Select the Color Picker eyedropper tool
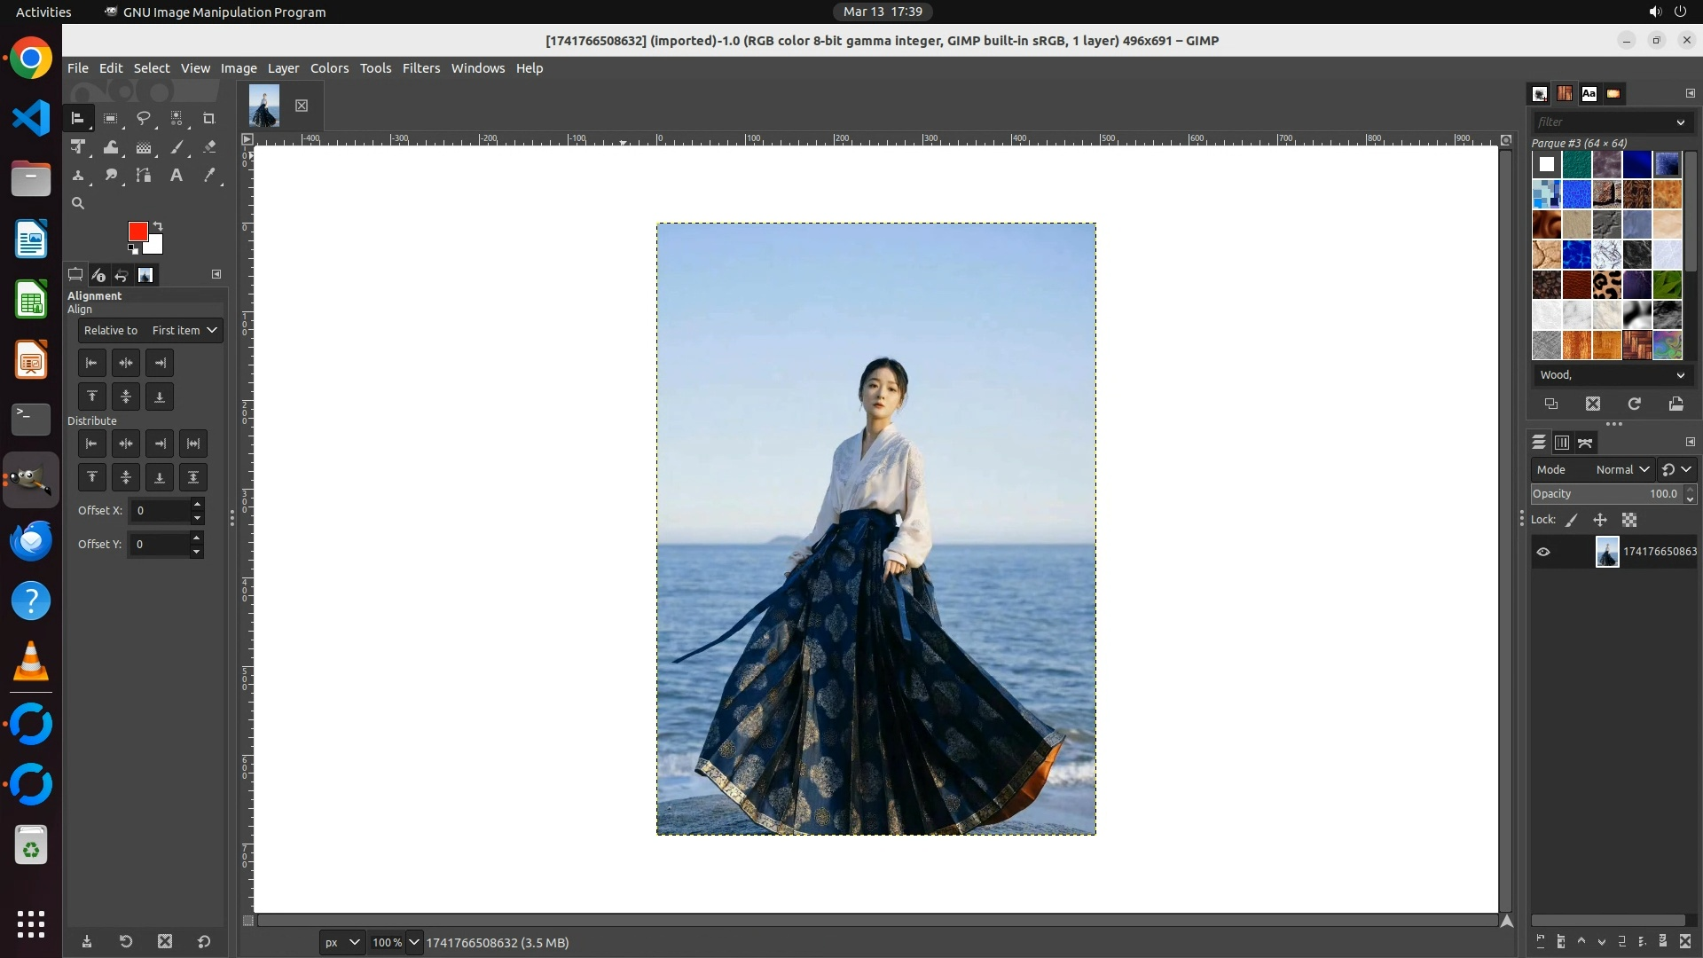Image resolution: width=1703 pixels, height=958 pixels. [209, 176]
